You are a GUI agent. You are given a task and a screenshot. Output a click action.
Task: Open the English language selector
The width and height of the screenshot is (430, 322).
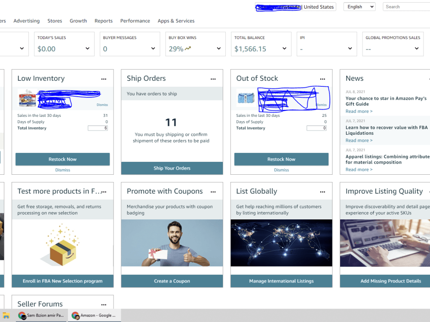click(359, 6)
